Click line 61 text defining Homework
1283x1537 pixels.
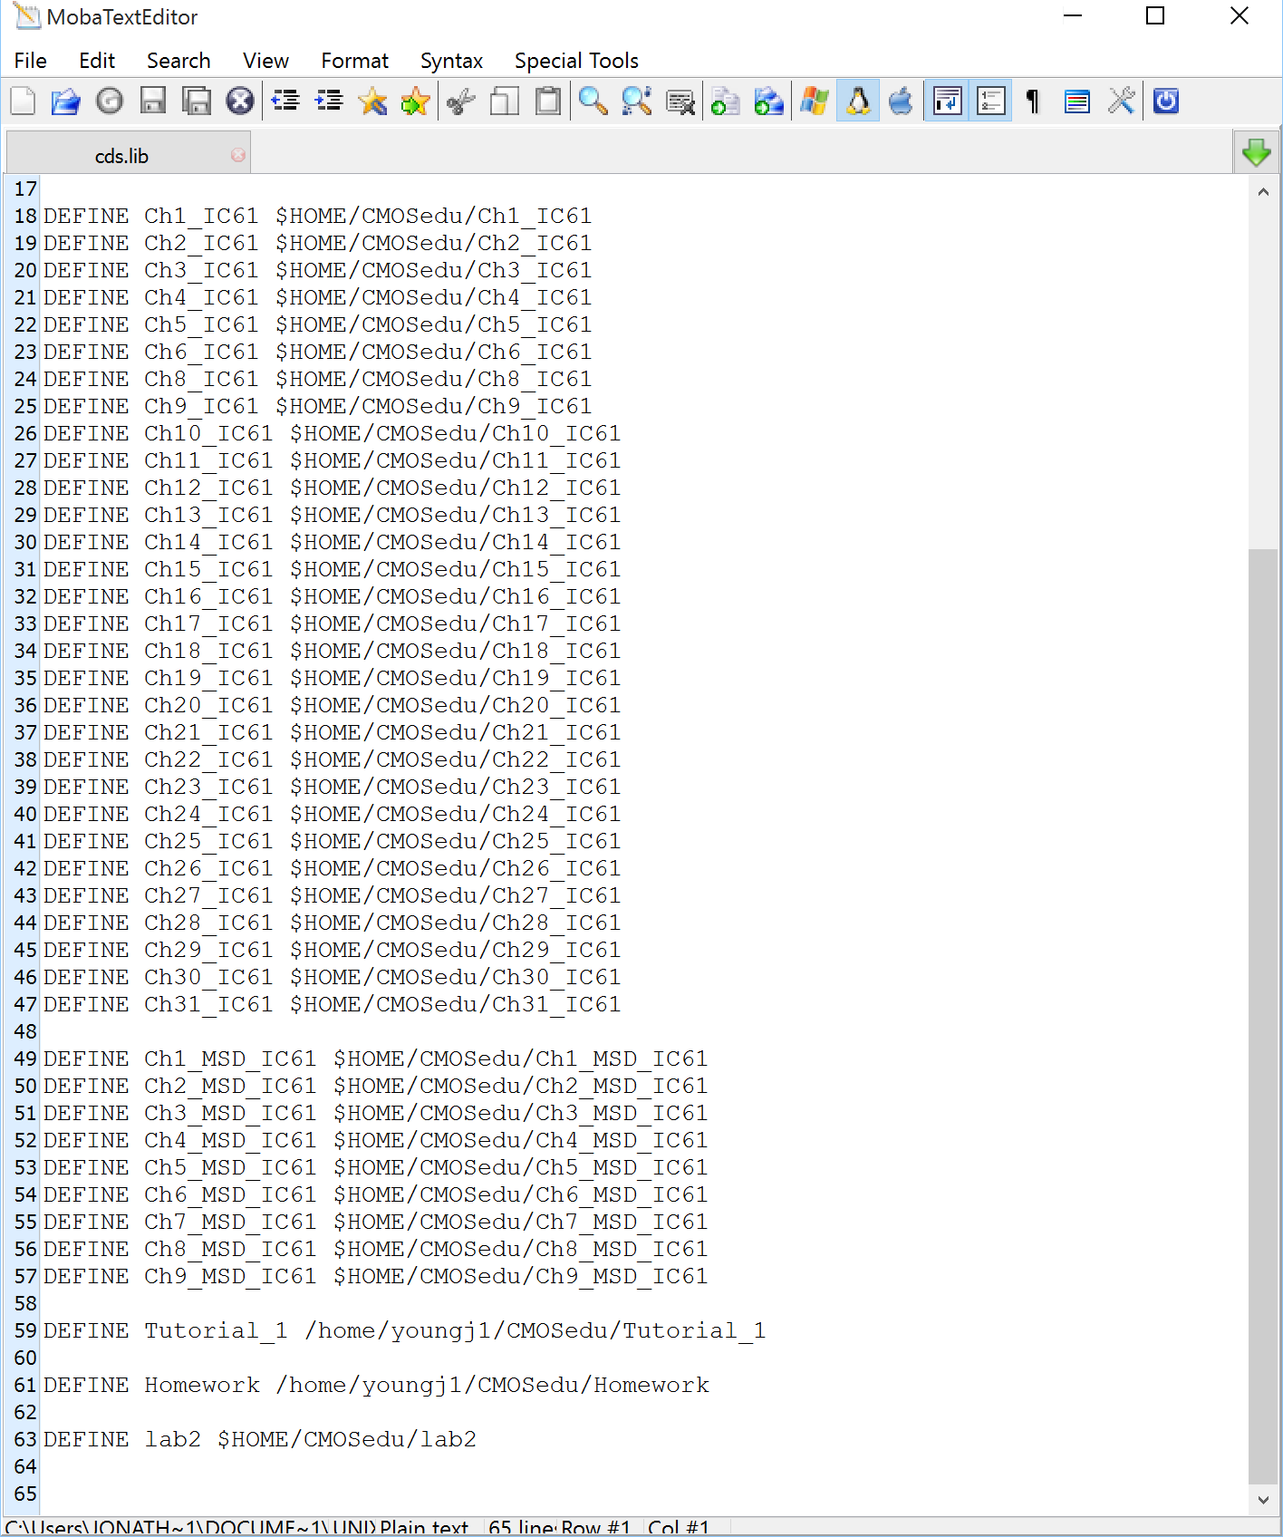click(x=376, y=1385)
